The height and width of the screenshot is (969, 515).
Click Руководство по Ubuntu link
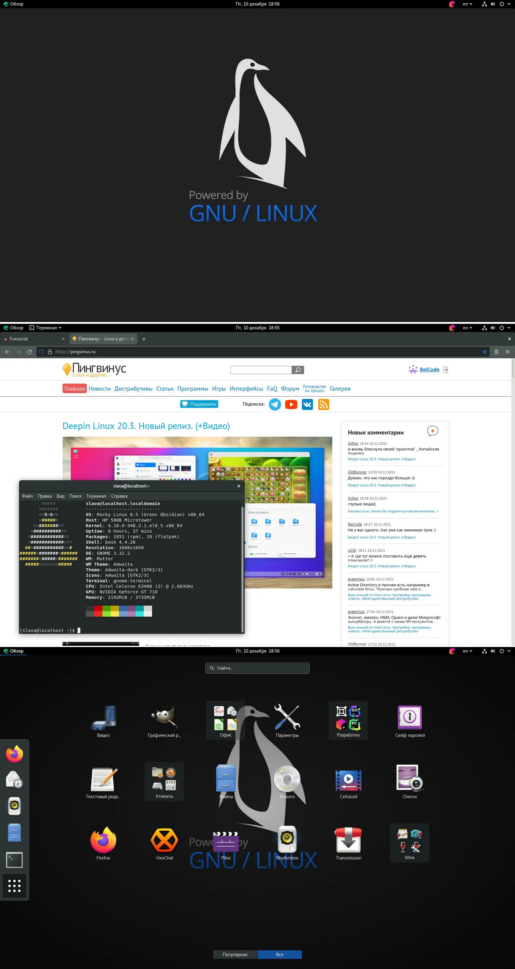coord(314,389)
